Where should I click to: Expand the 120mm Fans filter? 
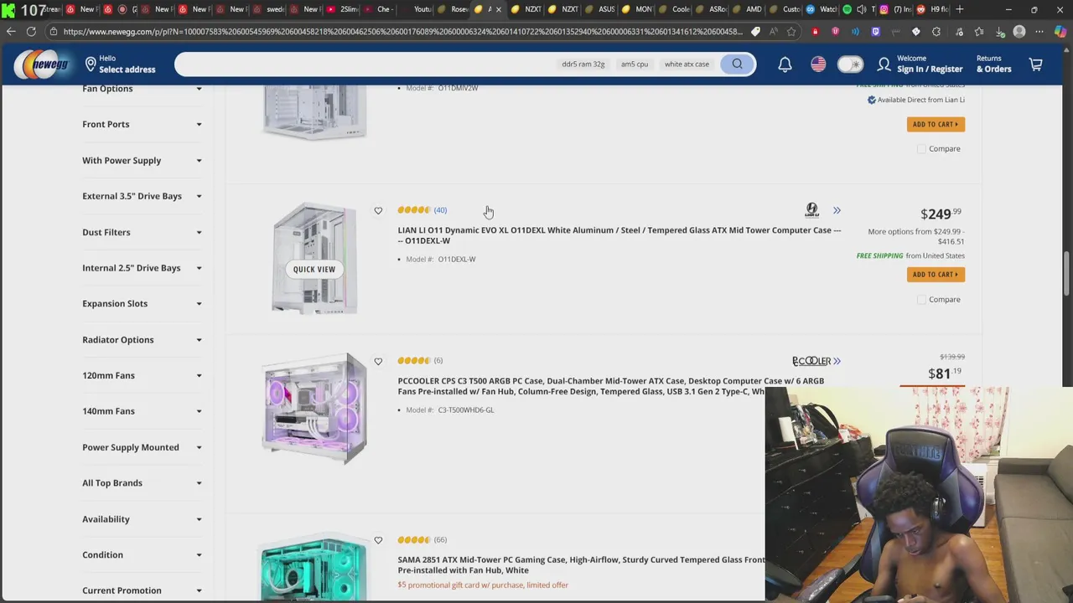pos(142,375)
